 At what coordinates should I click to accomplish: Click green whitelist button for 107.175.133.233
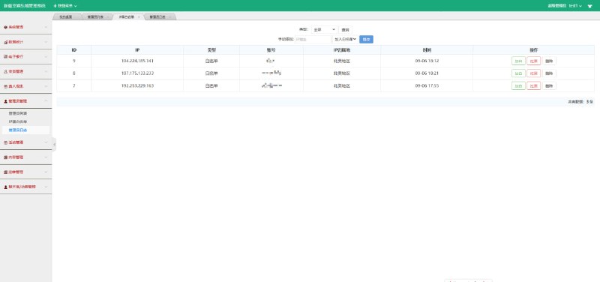[518, 73]
